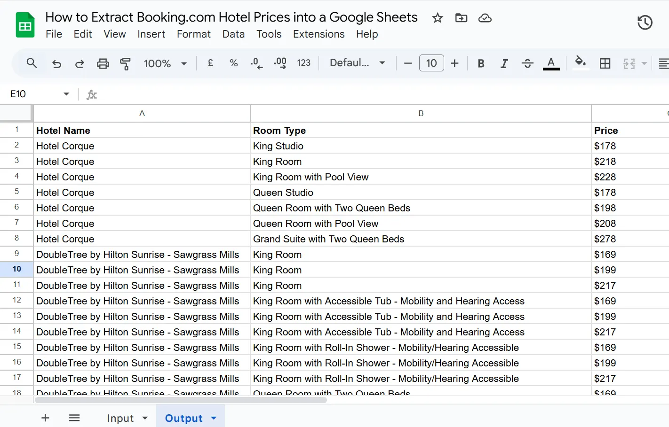Select Grand Suite with Two Queen Beds cell
The image size is (669, 427).
coord(421,239)
